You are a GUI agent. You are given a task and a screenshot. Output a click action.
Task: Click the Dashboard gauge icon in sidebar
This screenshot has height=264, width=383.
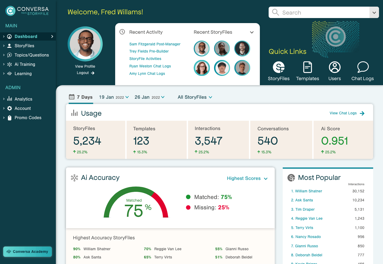[9, 36]
